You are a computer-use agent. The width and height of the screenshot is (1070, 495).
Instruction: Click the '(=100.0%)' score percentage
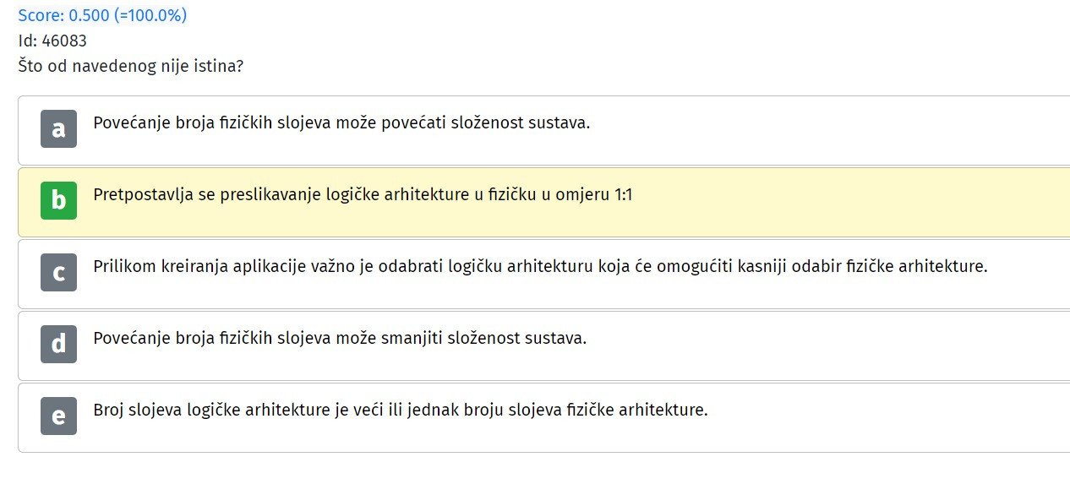pos(150,15)
